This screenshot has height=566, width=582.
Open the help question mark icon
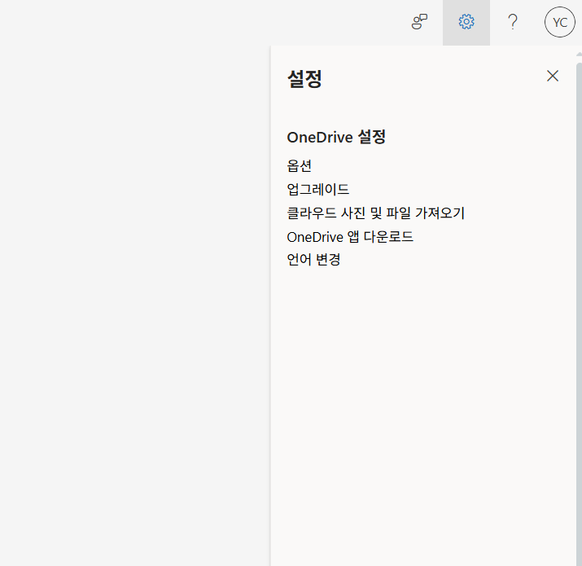[x=513, y=22]
